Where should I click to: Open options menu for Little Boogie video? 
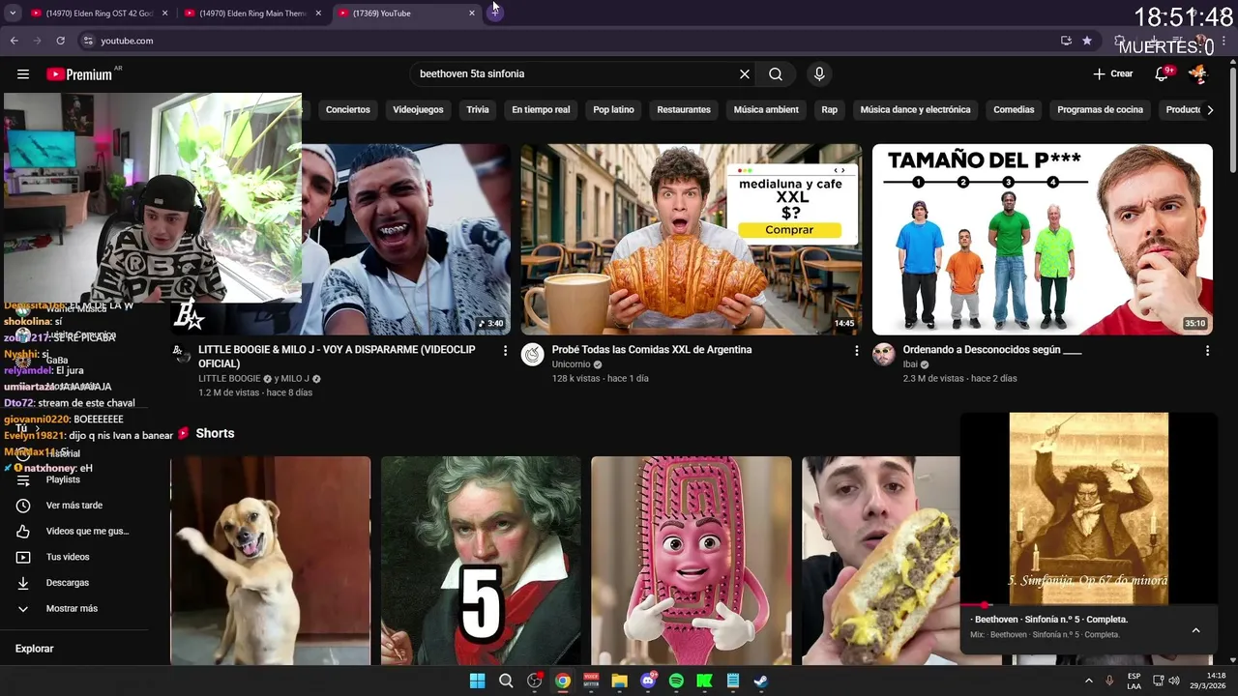(505, 351)
